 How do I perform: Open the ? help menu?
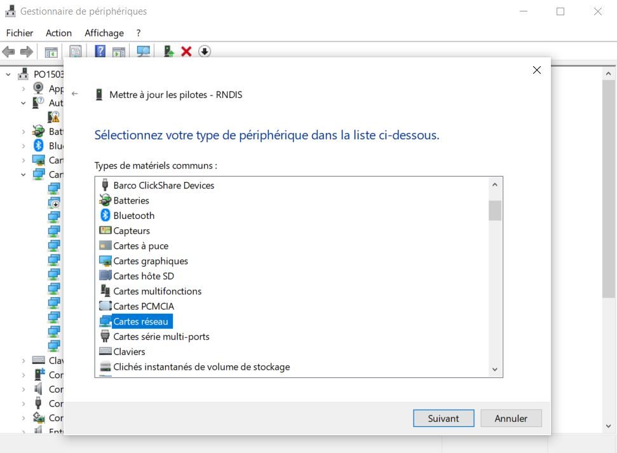(138, 33)
